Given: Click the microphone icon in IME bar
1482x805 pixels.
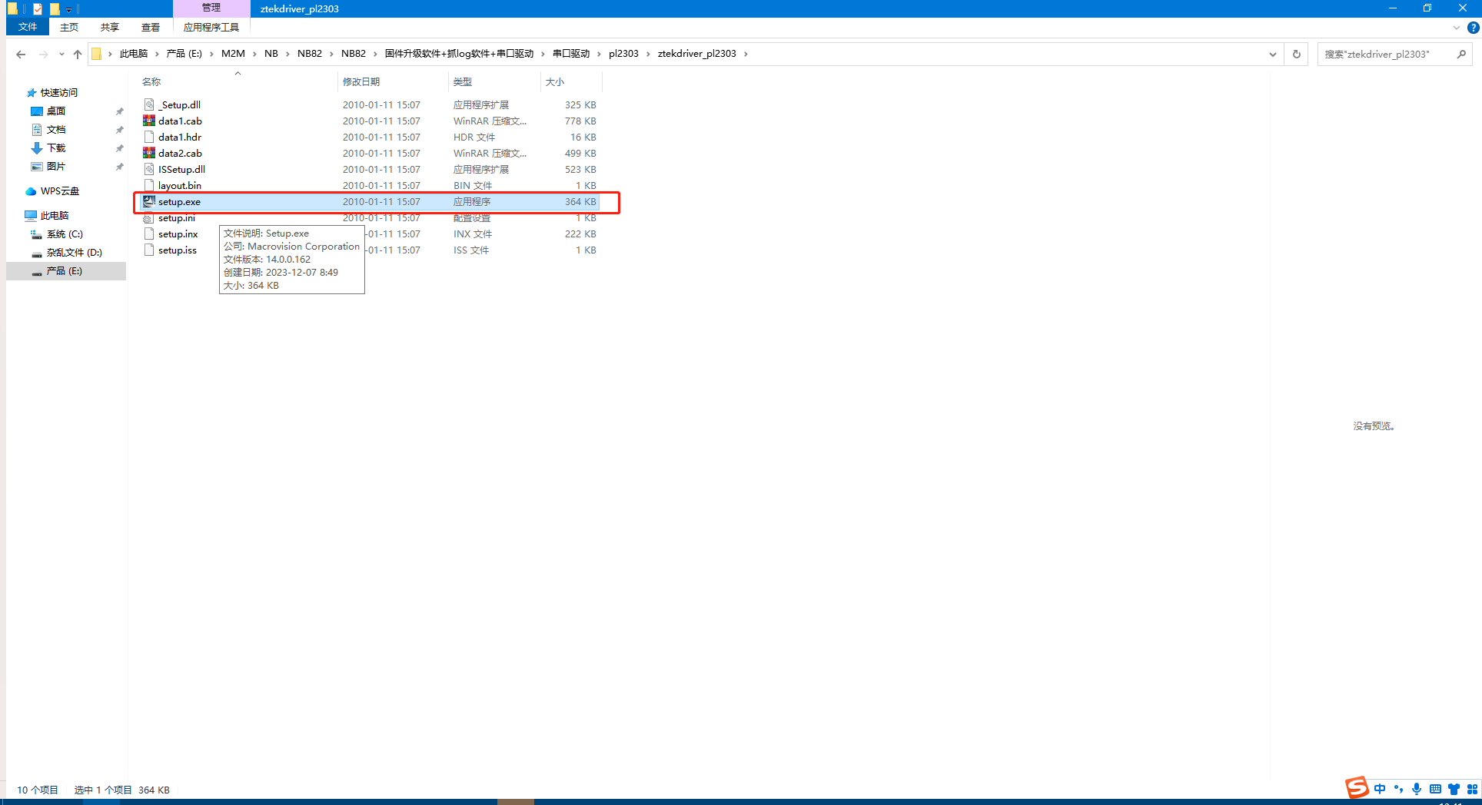Looking at the screenshot, I should 1417,789.
